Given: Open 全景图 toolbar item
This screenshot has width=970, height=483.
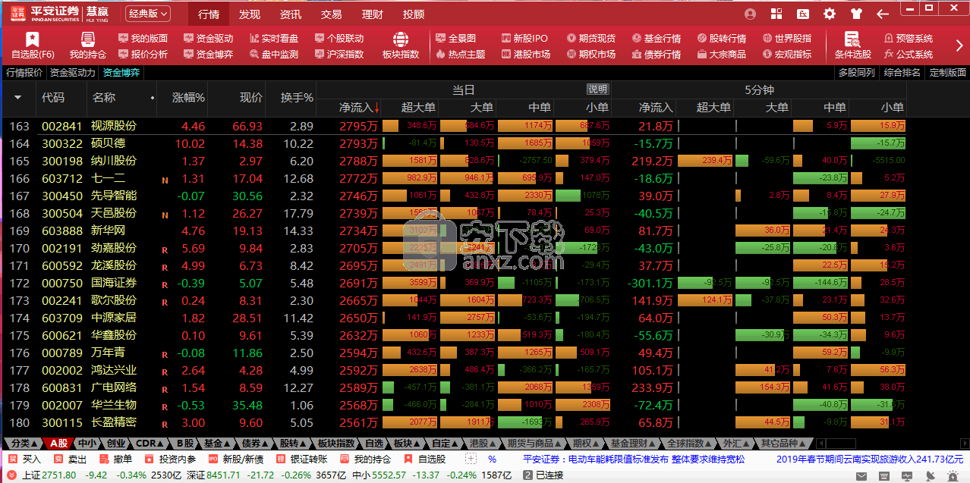Looking at the screenshot, I should pyautogui.click(x=456, y=38).
